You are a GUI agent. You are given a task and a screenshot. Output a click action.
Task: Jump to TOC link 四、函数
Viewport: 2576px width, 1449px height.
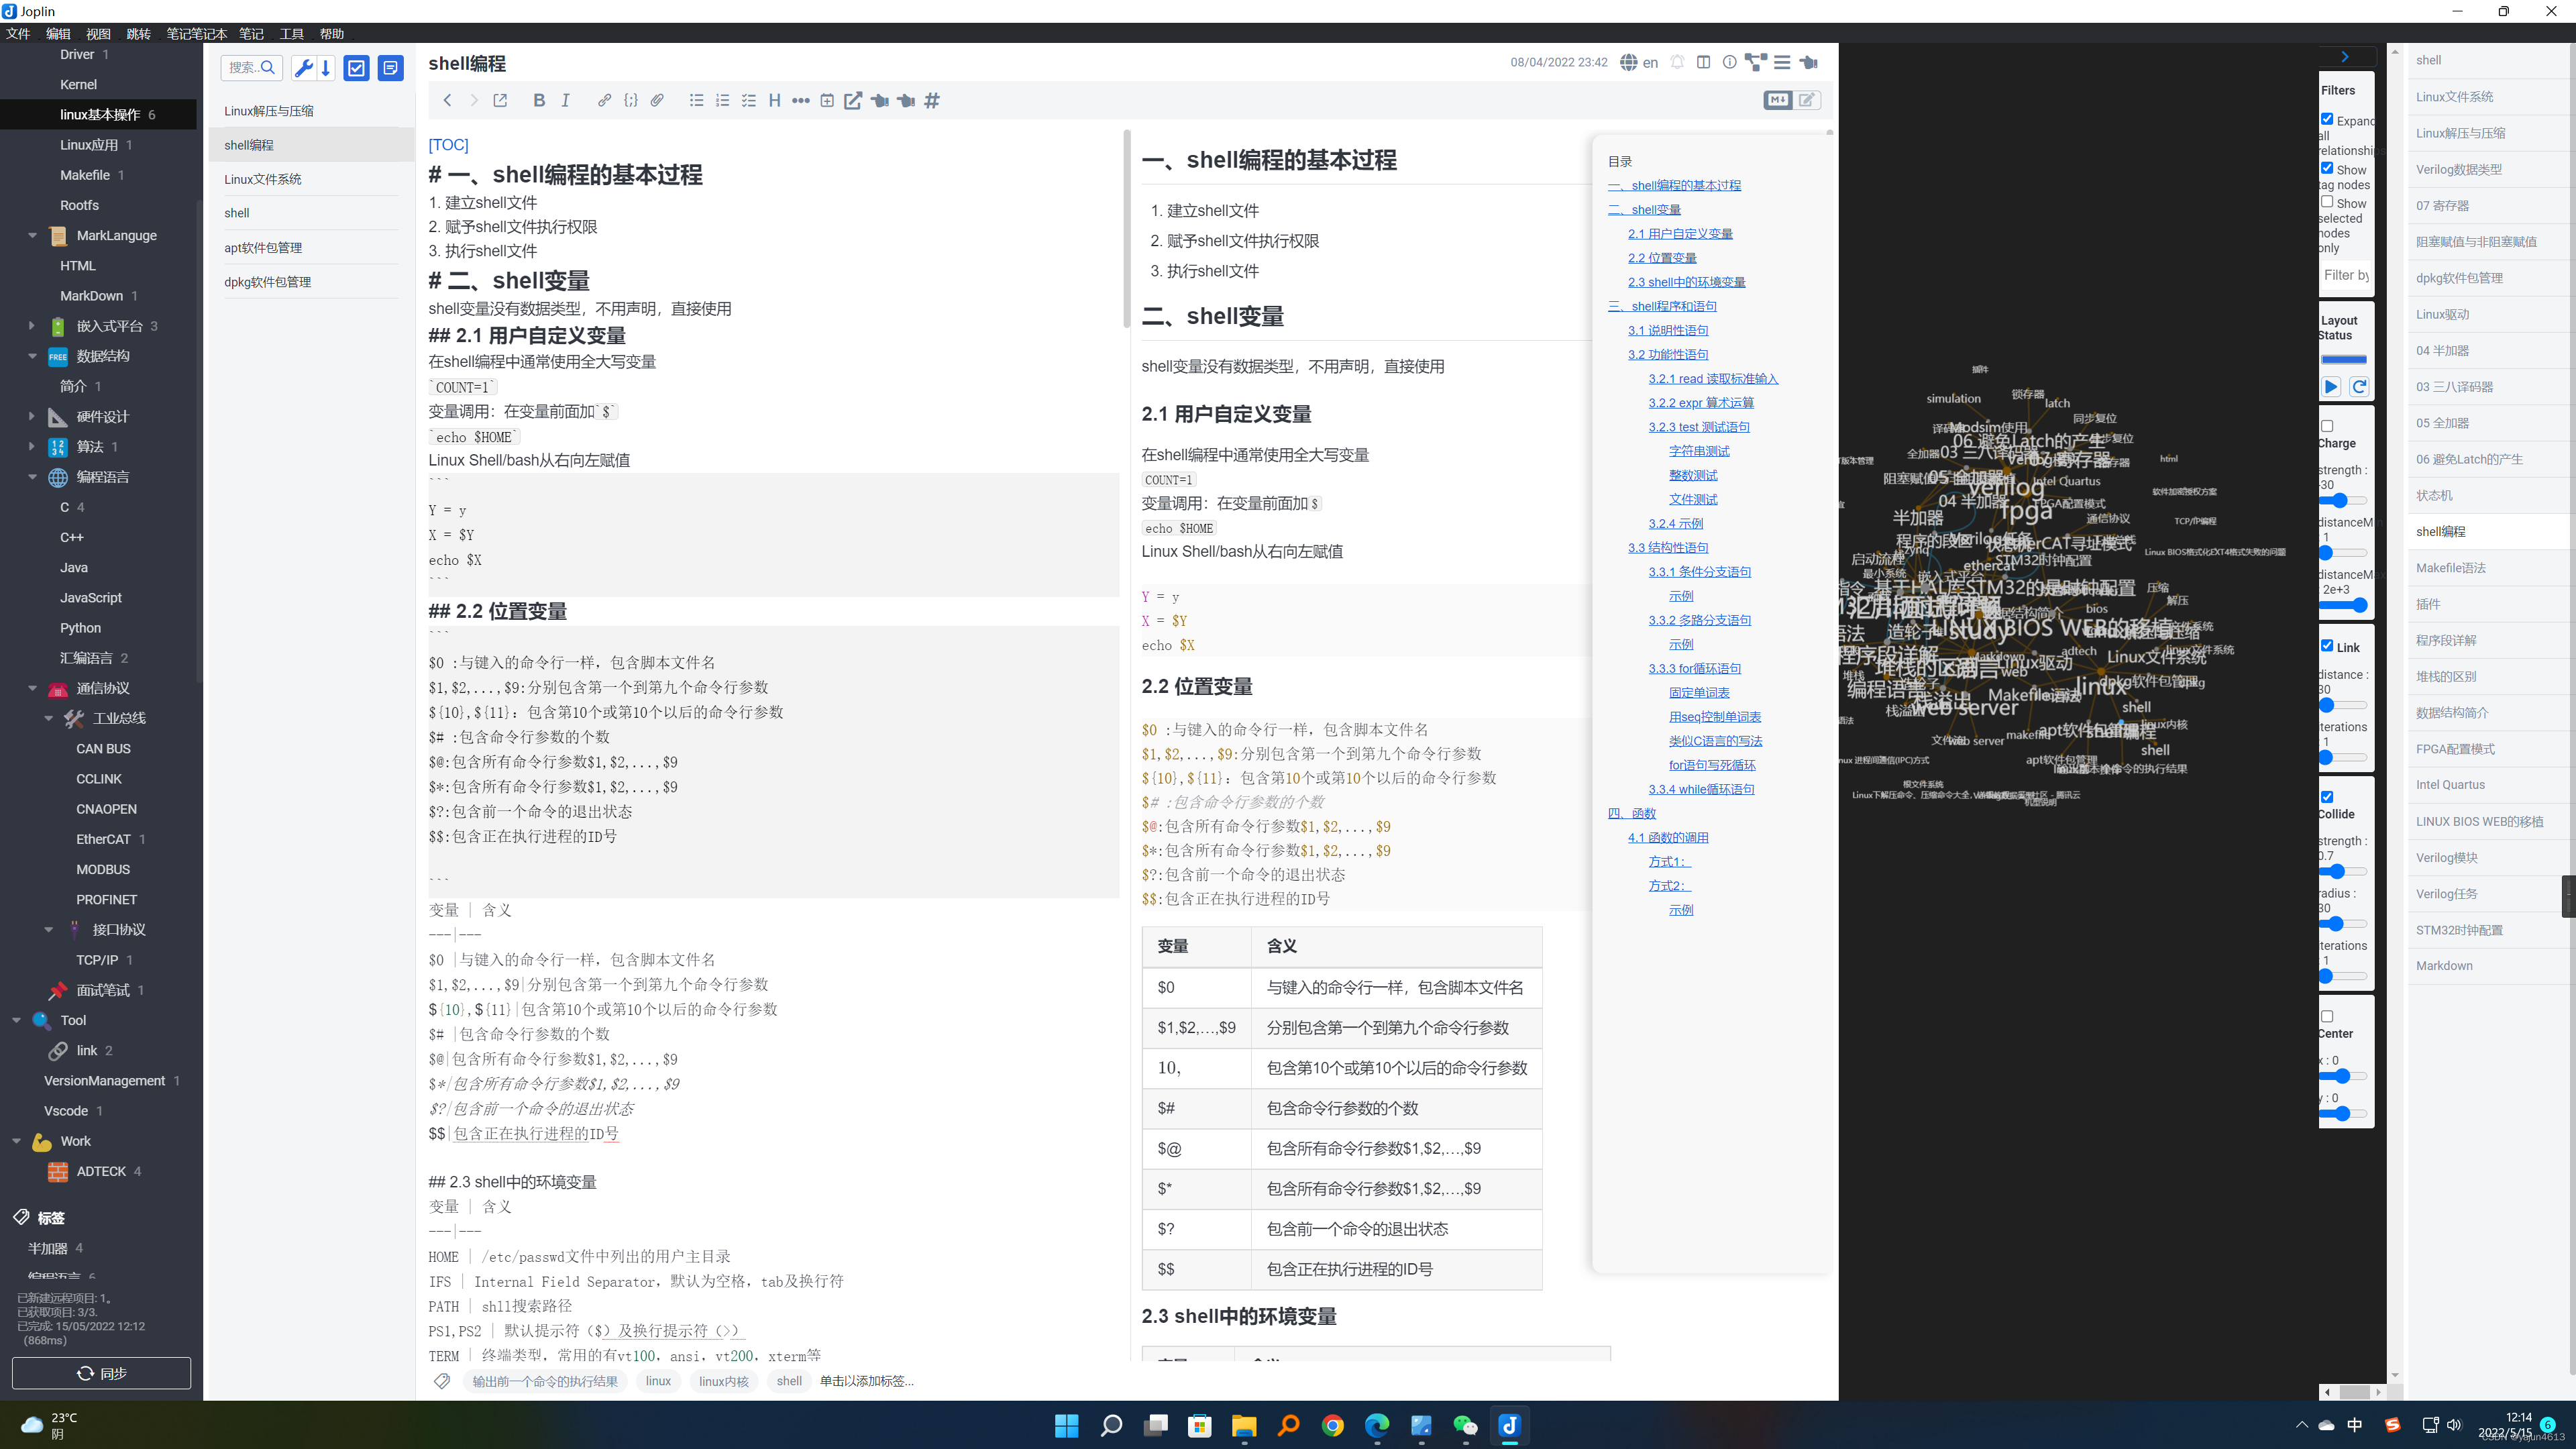click(1632, 814)
